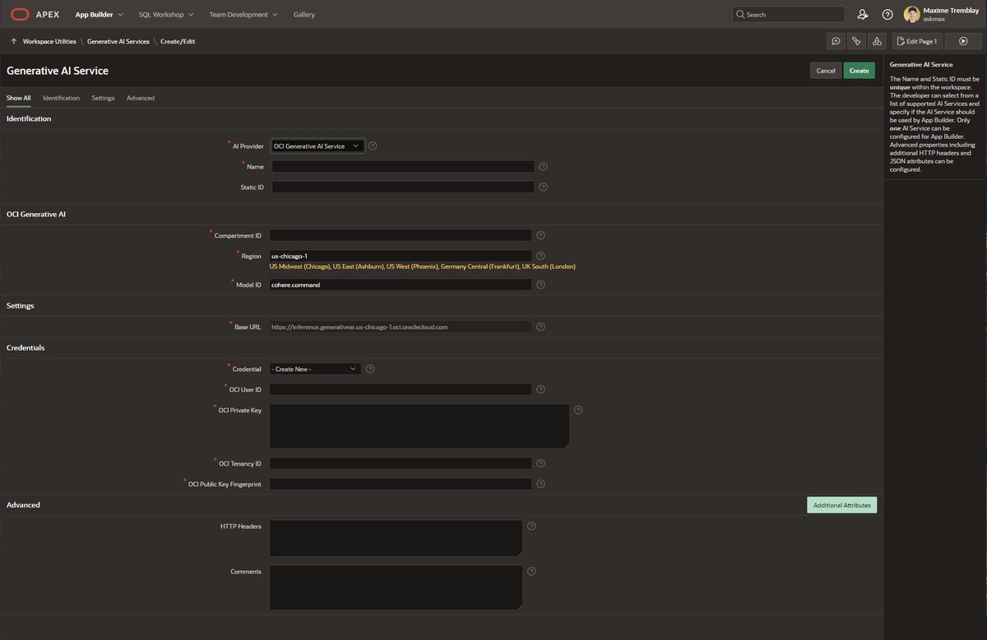Show help for Base URL field
This screenshot has height=640, width=987.
(x=540, y=327)
